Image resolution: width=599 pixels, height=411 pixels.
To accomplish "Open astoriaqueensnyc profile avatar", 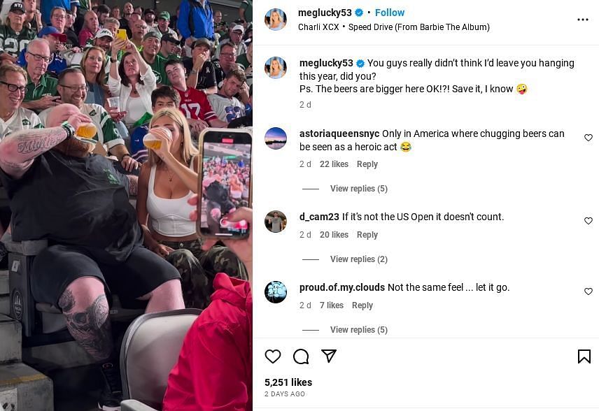I will pyautogui.click(x=276, y=138).
